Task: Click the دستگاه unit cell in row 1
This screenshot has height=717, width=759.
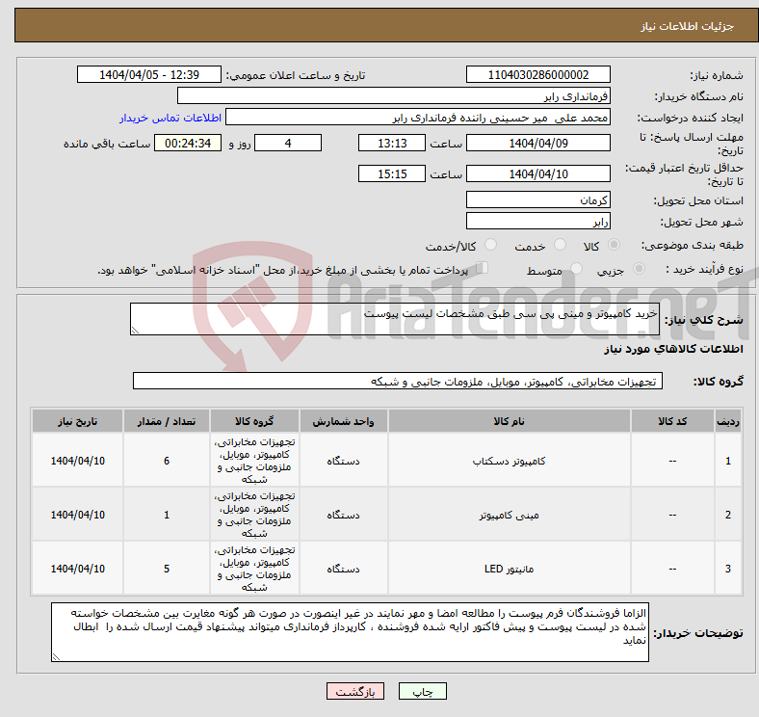Action: coord(343,461)
